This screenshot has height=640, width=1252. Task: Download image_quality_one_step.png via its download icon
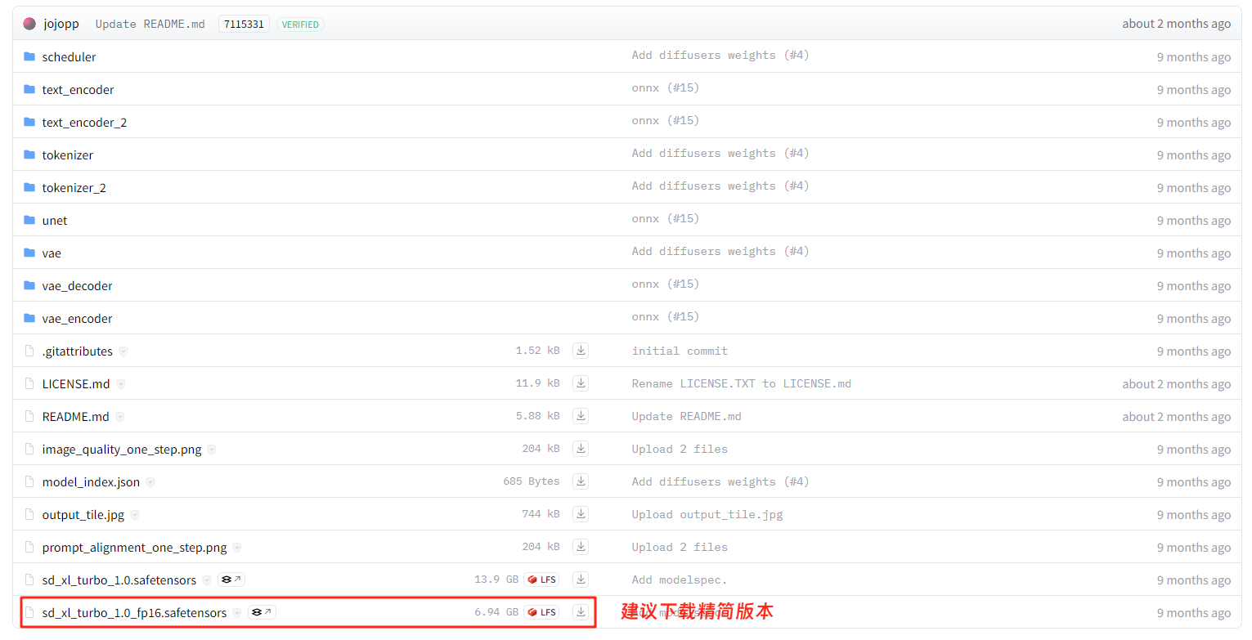(581, 449)
